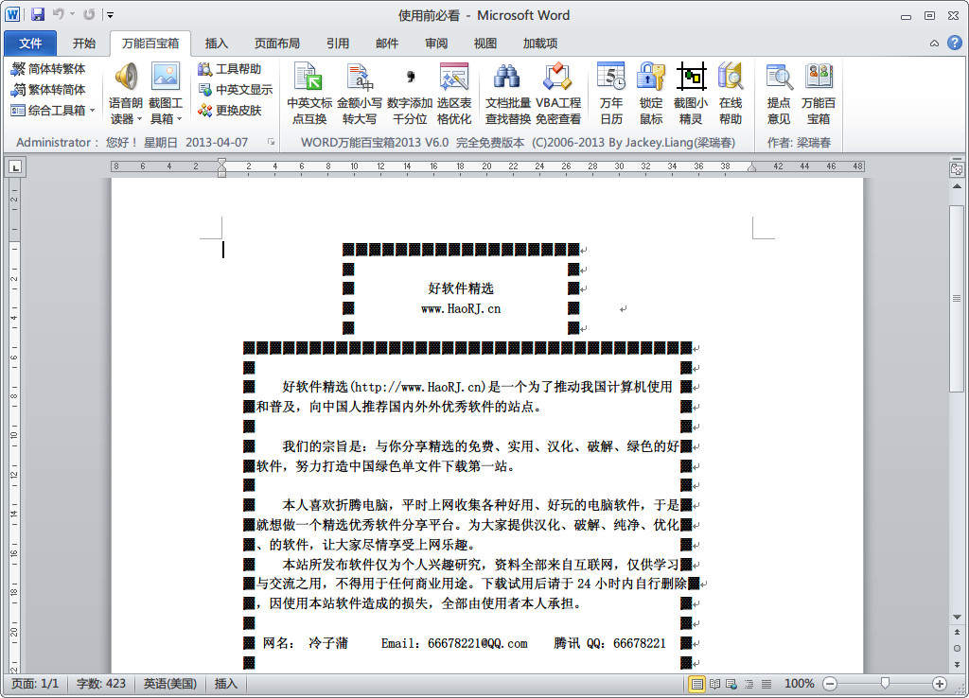Image resolution: width=969 pixels, height=698 pixels.
Task: Click the Word application icon in title bar
Action: pyautogui.click(x=12, y=14)
